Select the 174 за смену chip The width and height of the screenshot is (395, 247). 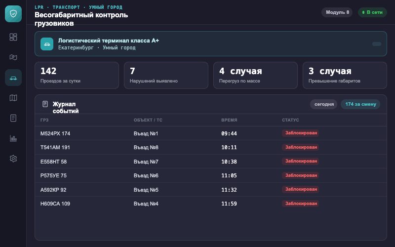pos(360,104)
